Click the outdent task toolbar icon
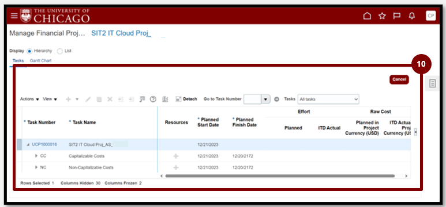The width and height of the screenshot is (446, 207). 121,99
